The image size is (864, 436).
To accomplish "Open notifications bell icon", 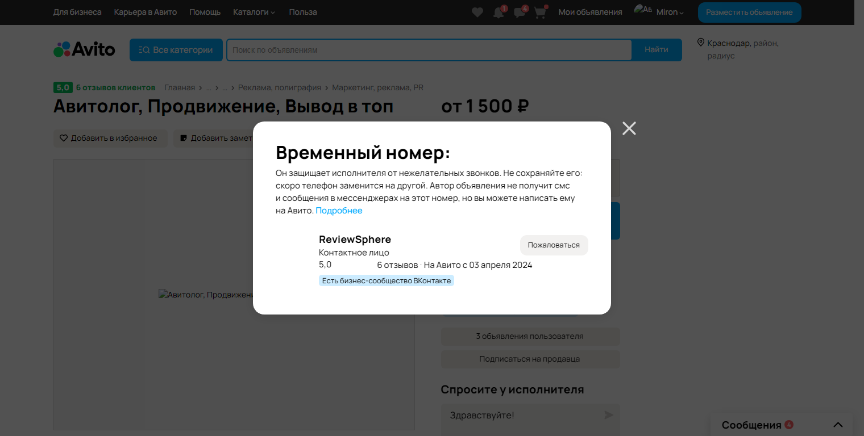I will click(x=499, y=12).
